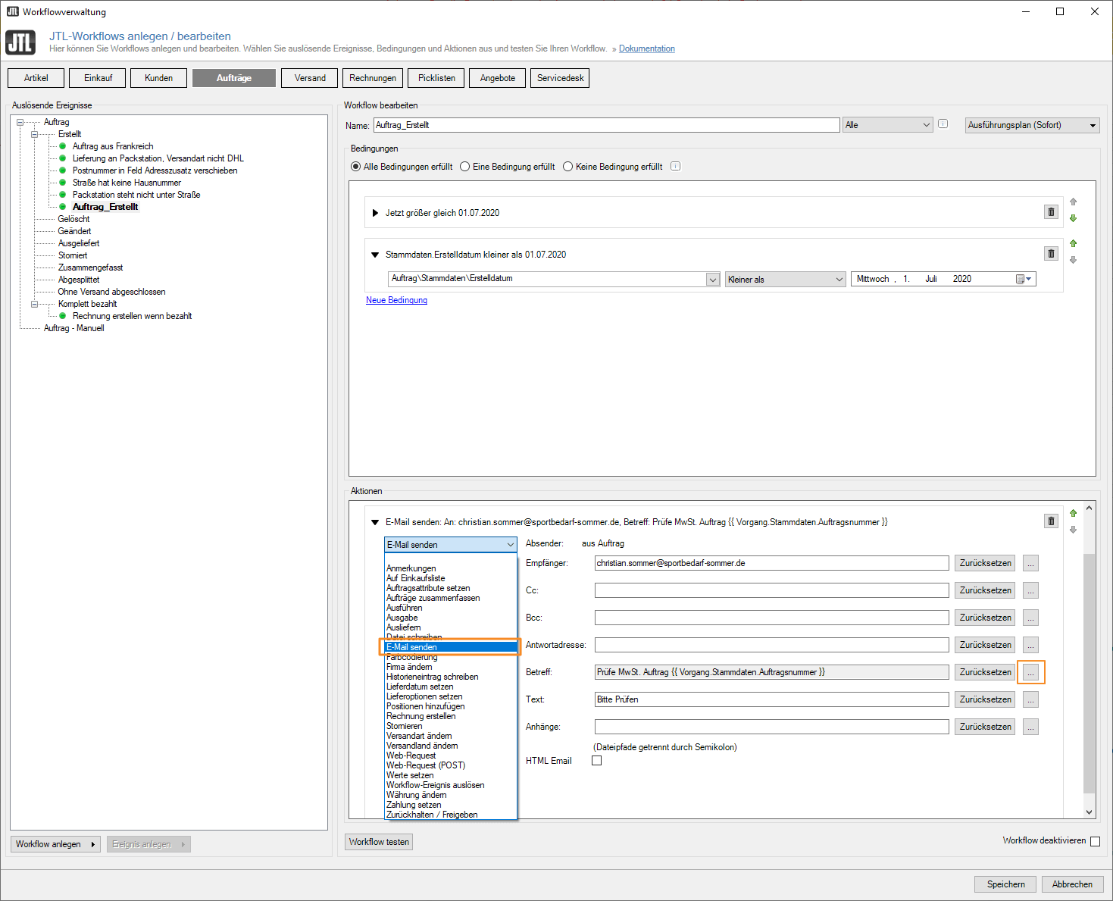The image size is (1113, 901).
Task: Move 'Jetzt größer gleich' condition down with green arrow
Action: (x=1073, y=218)
